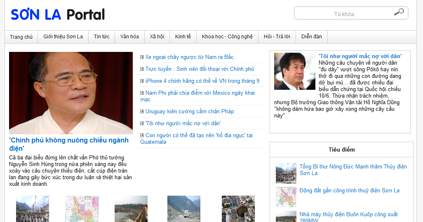
Task: Click bullet icon beside 'Uruguay kiên cường' headline
Action: pyautogui.click(x=142, y=112)
